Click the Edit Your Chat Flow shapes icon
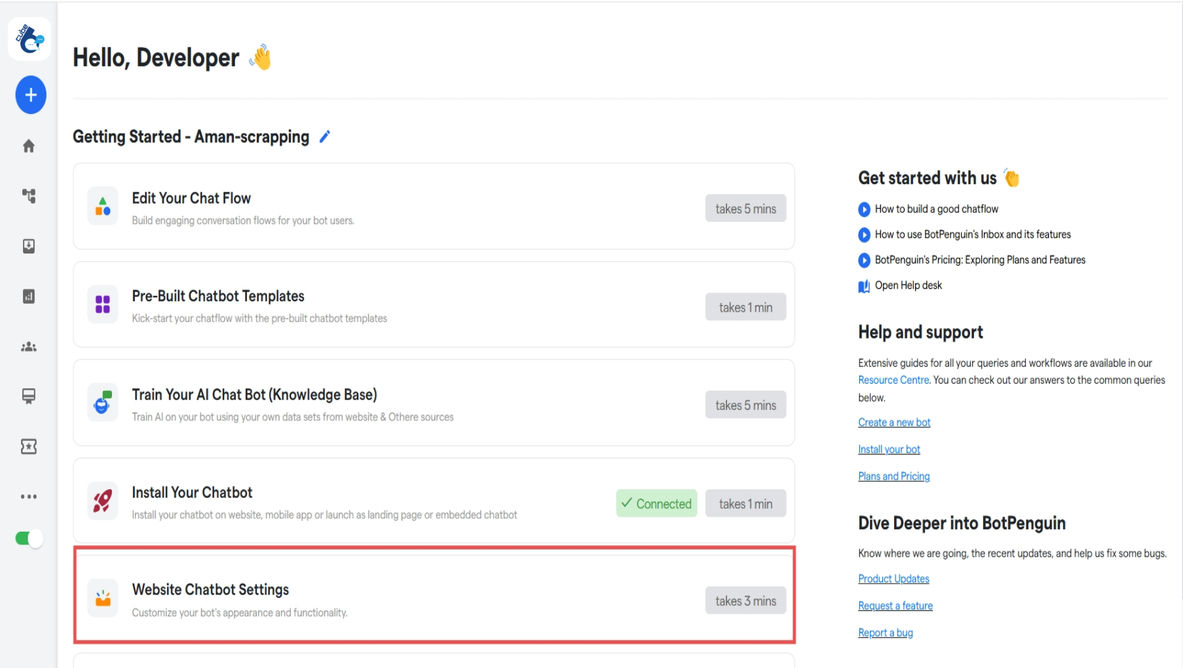This screenshot has width=1183, height=668. [103, 206]
